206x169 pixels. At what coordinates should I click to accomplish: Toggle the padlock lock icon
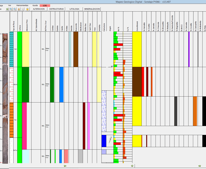[27, 9]
